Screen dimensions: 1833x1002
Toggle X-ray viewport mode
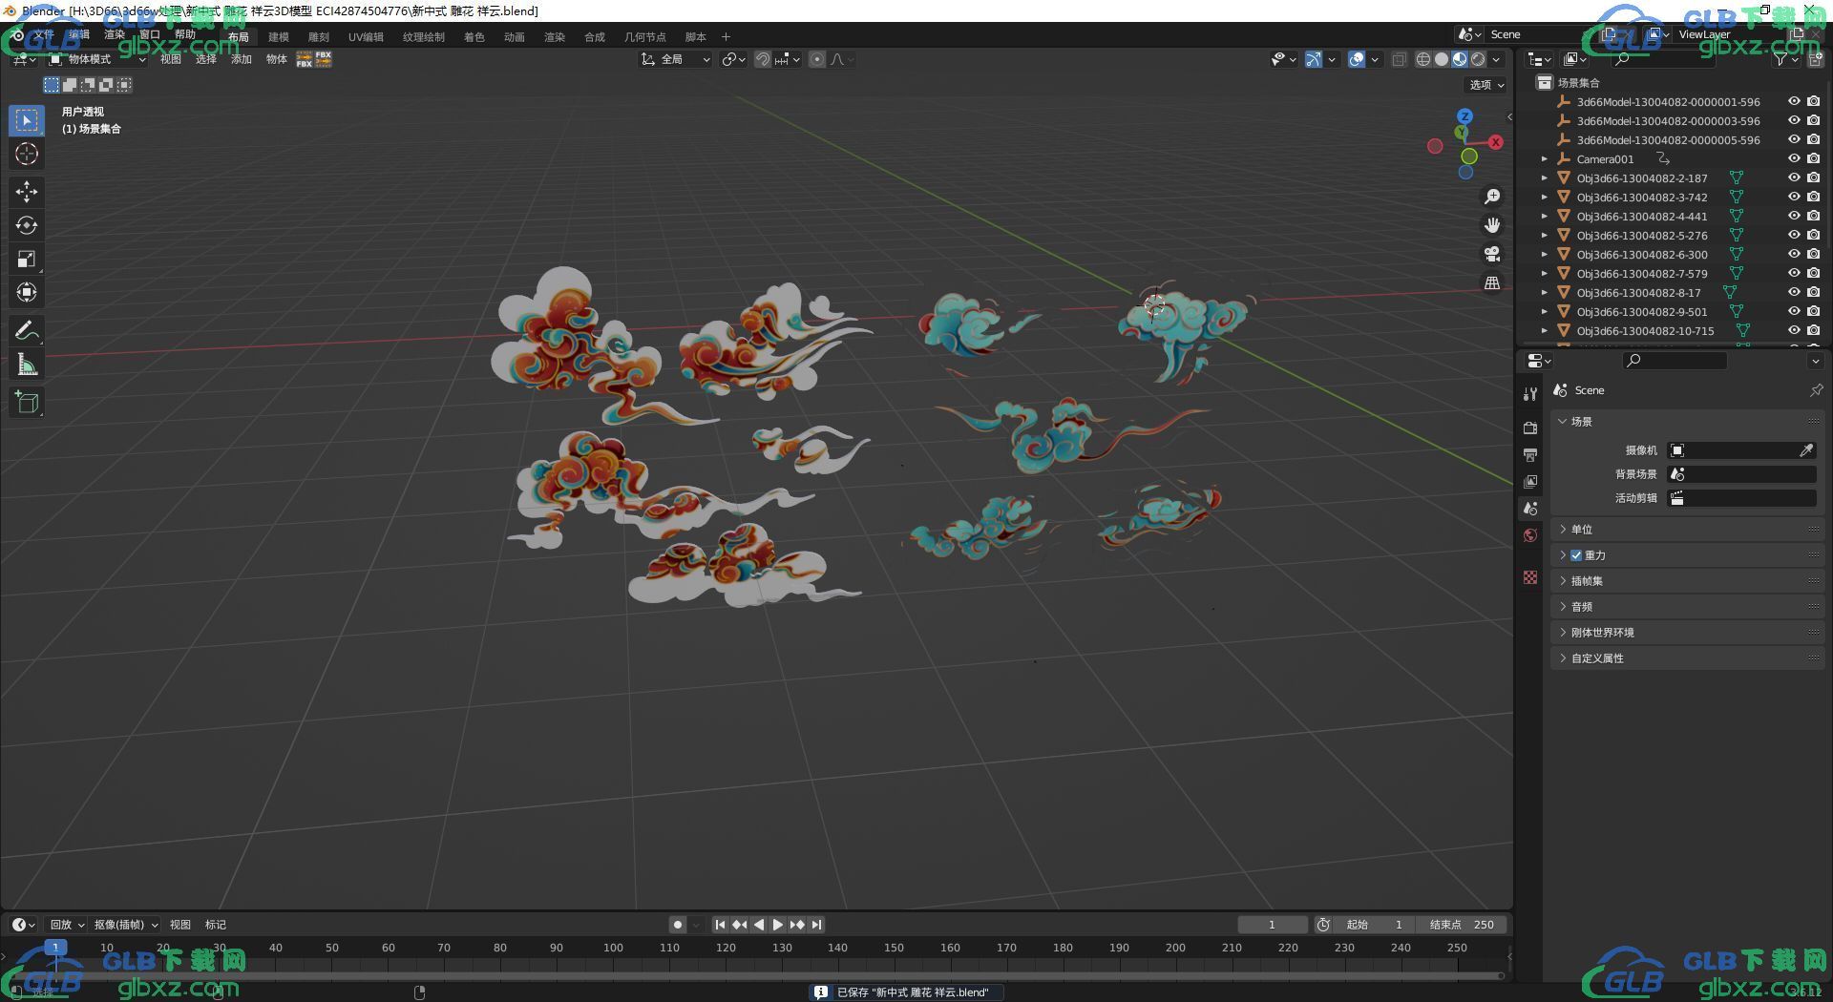click(x=1399, y=59)
